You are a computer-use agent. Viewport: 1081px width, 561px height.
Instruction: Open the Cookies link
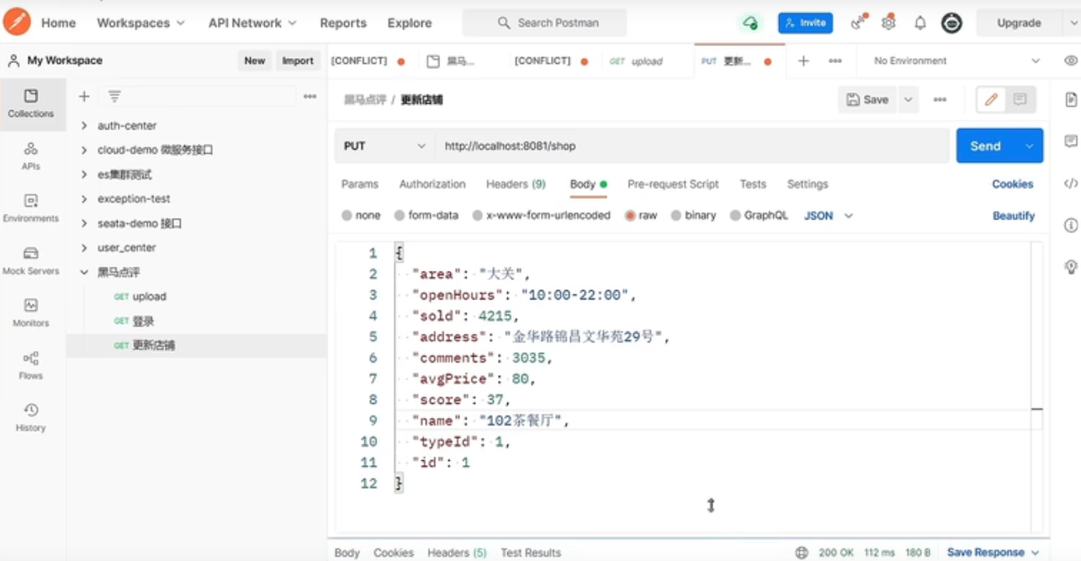1012,184
